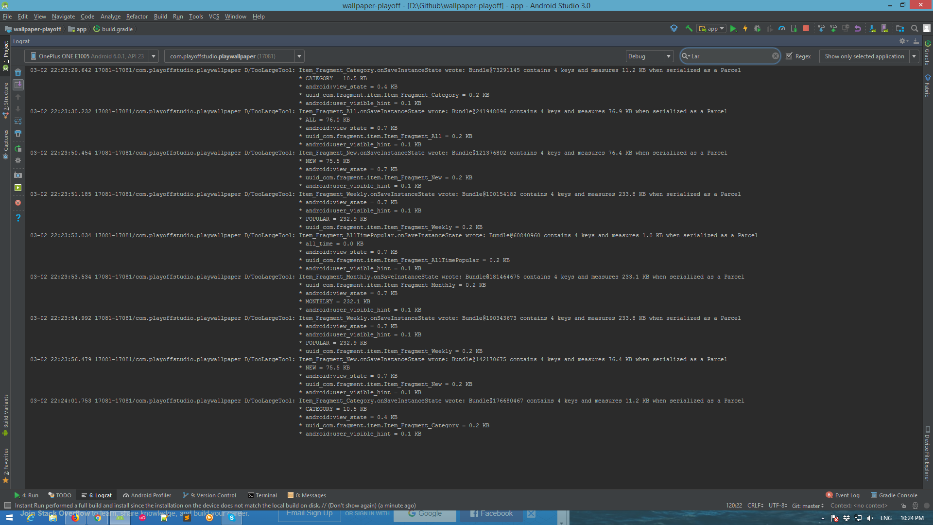Apply Instant Run changes via lightning icon
Image resolution: width=933 pixels, height=525 pixels.
[745, 29]
